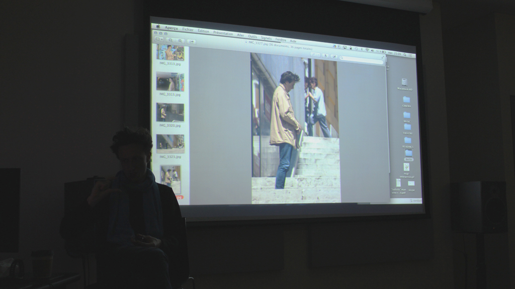Open the Présentation menu
The image size is (515, 289).
pos(223,33)
